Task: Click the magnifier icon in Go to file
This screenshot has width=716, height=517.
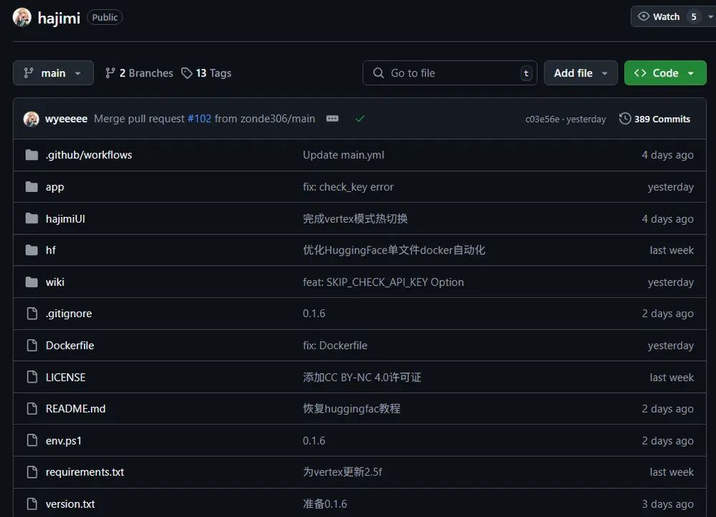Action: coord(377,72)
